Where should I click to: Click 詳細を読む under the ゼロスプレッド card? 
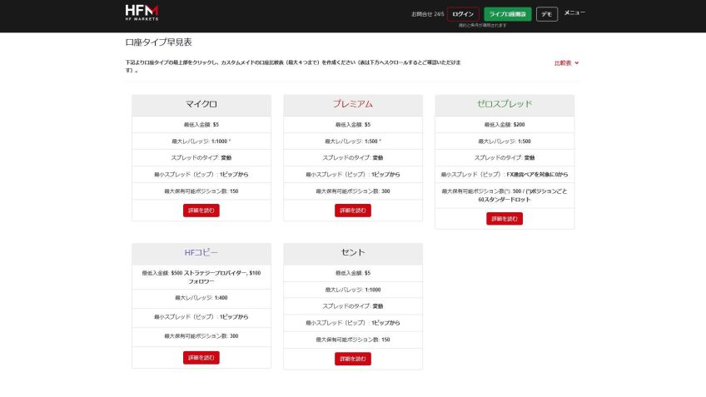505,219
